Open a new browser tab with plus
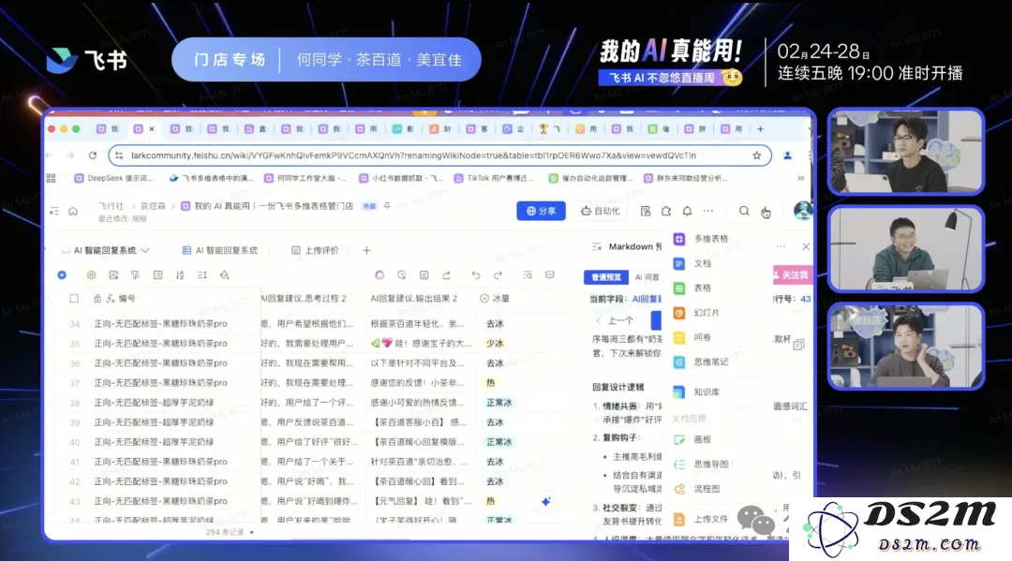 point(760,129)
